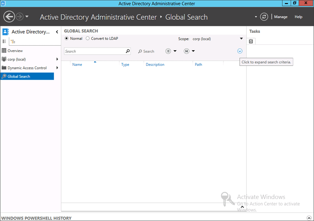Select Dynamic Access Control node

click(27, 68)
